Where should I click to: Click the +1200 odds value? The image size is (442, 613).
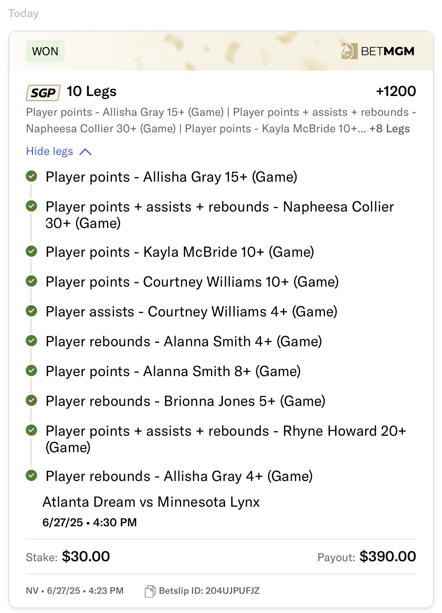(396, 92)
